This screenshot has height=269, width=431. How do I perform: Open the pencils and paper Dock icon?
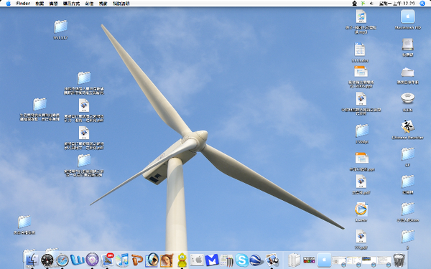pos(227,260)
